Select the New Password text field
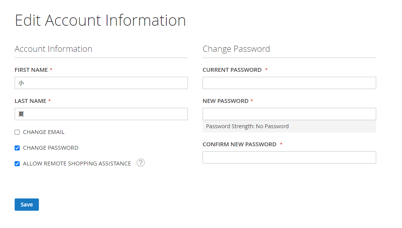 point(289,114)
